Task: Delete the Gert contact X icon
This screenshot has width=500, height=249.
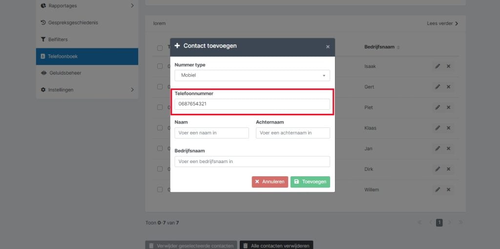Action: 448,87
